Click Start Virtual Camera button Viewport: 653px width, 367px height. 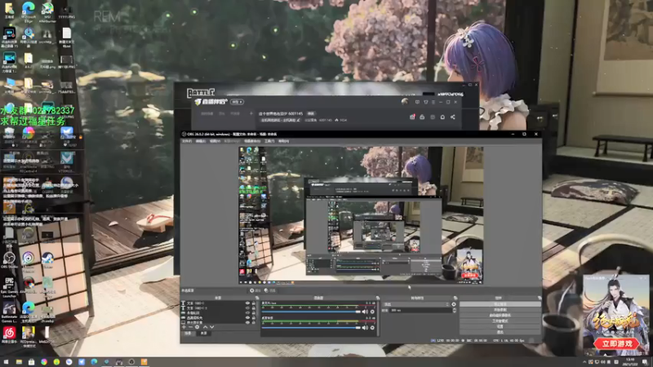point(500,316)
